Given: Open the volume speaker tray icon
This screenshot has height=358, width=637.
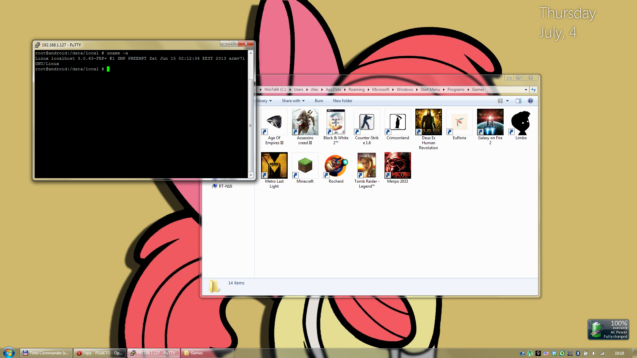Looking at the screenshot, I should point(594,353).
